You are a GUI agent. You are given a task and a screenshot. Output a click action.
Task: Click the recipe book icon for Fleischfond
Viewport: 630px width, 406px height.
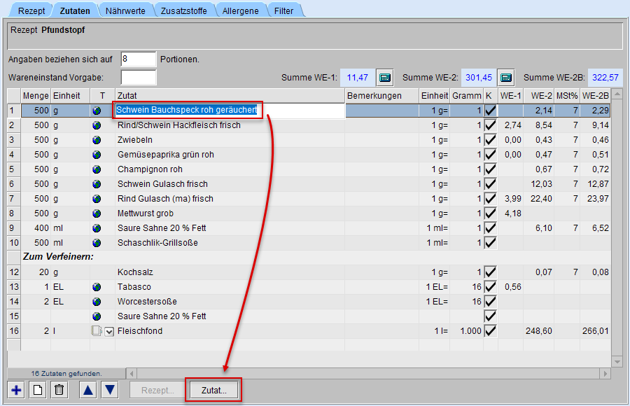point(97,331)
